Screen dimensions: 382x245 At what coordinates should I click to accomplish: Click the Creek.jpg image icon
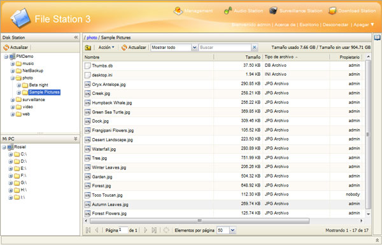(87, 94)
